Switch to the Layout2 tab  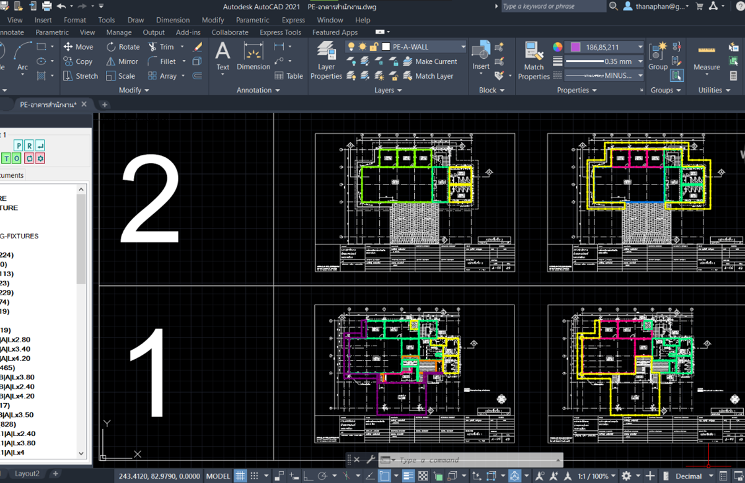pos(27,474)
